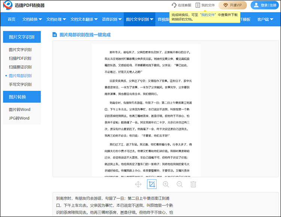
Task: Open JPG转Word sidebar item
Action: click(19, 118)
